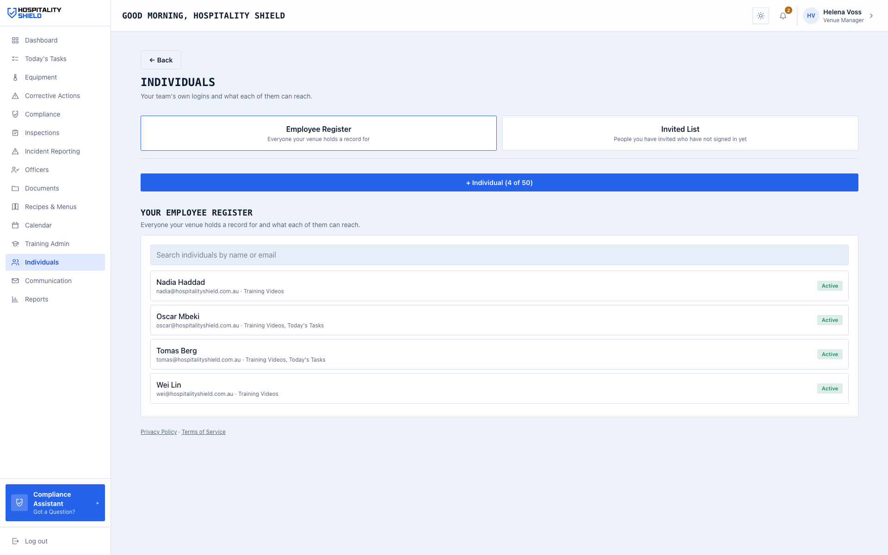The width and height of the screenshot is (888, 555).
Task: Click the Back button
Action: tap(161, 60)
